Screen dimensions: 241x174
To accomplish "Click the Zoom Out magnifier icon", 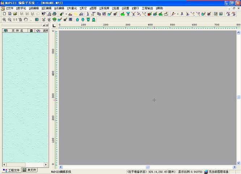I will click(9, 20).
